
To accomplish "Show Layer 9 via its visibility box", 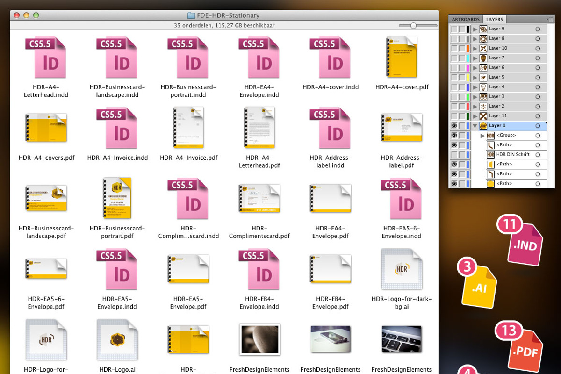I will point(453,29).
